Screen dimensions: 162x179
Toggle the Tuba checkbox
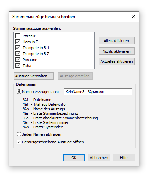[x=18, y=66]
